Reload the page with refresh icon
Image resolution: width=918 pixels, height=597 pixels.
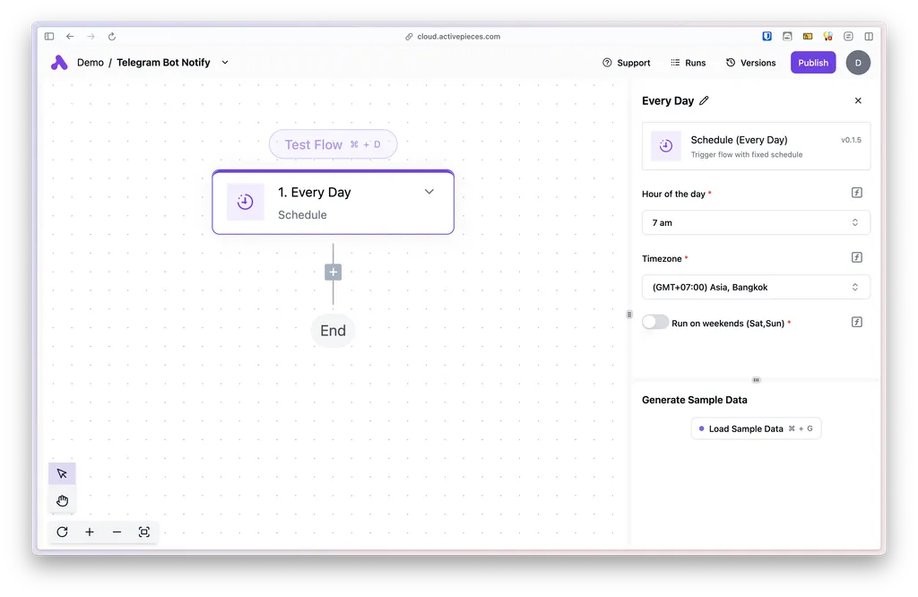[112, 36]
